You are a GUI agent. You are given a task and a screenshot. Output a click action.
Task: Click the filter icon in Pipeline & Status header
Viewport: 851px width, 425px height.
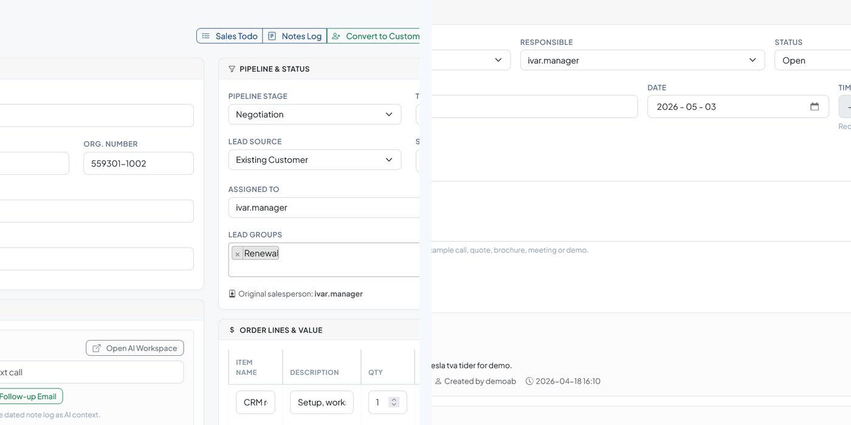232,69
